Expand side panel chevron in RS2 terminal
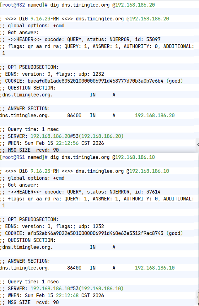This screenshot has width=199, height=306. 198,145
